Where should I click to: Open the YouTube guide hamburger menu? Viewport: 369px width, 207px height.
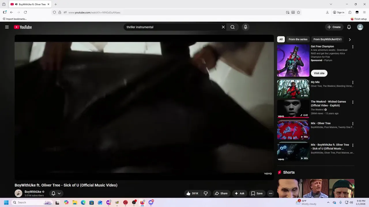tap(7, 27)
